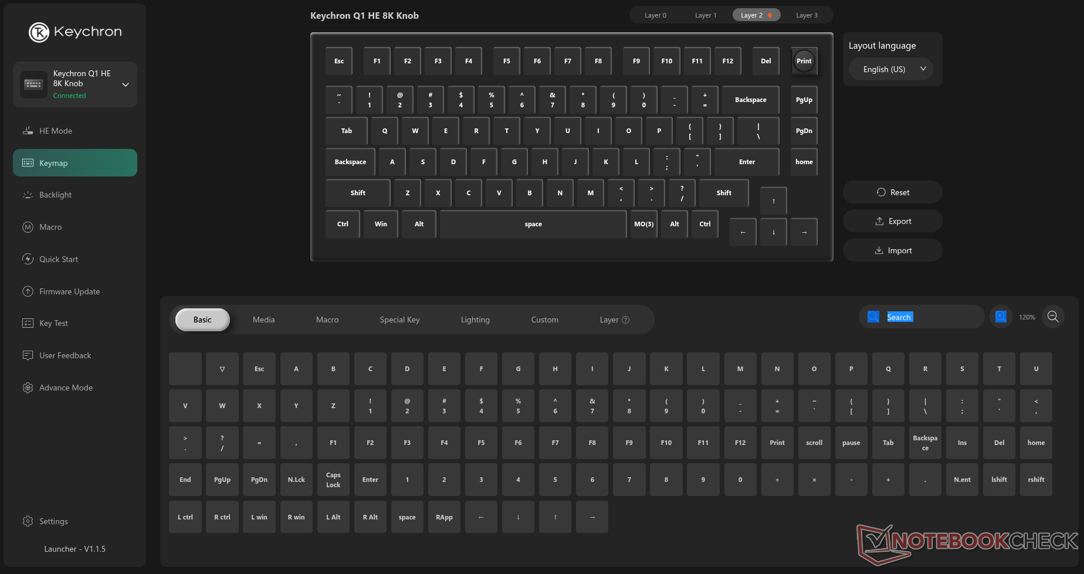
Task: Click the zoom-in magnifier icon
Action: (1001, 317)
